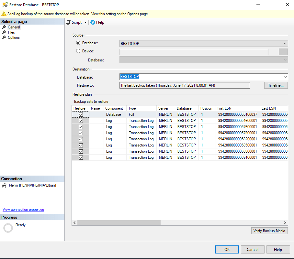The height and width of the screenshot is (259, 294).
Task: Click the Script toolbar icon
Action: (68, 22)
